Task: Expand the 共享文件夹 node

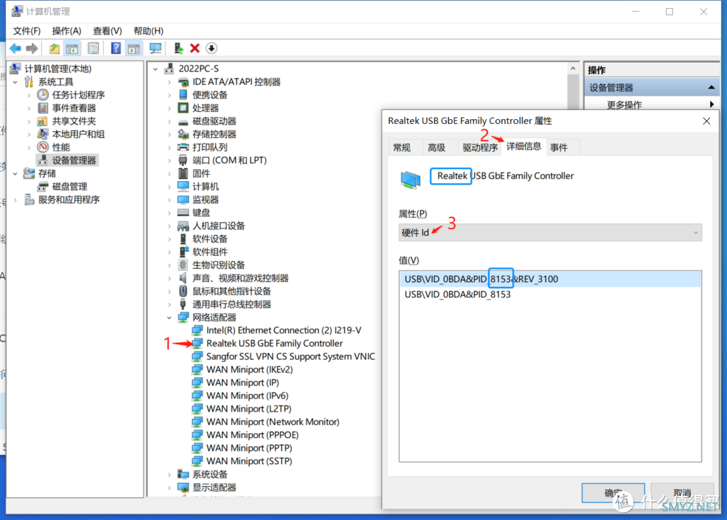Action: tap(29, 121)
